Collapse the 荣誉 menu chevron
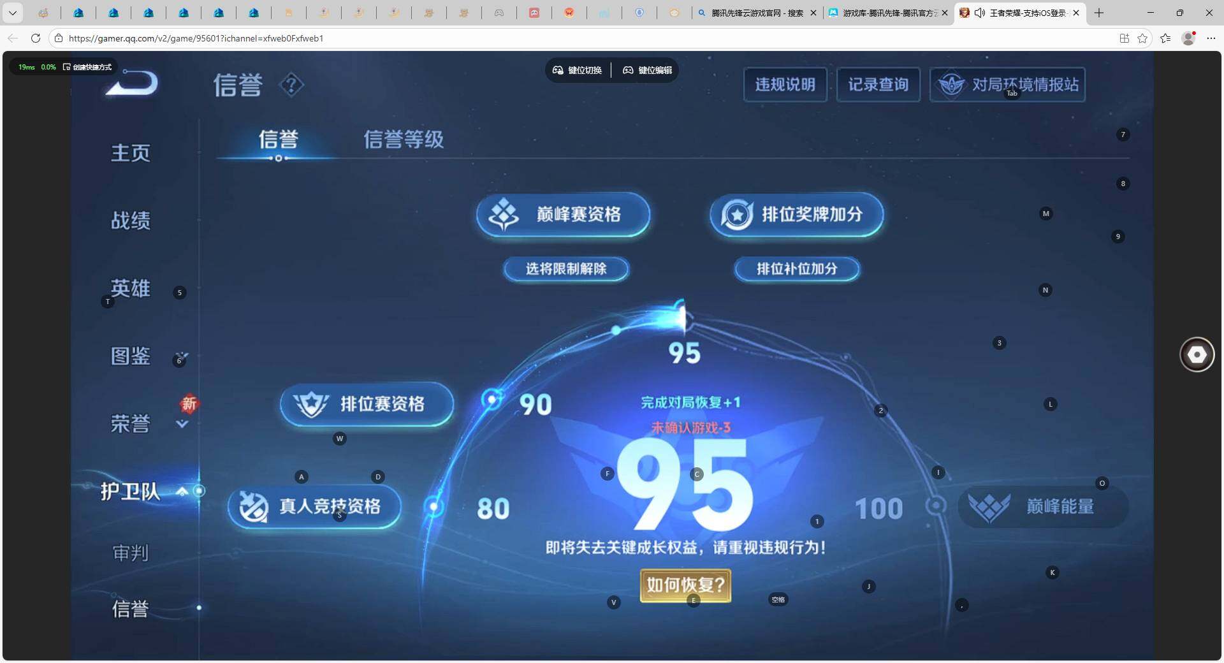The width and height of the screenshot is (1224, 663). [x=182, y=425]
